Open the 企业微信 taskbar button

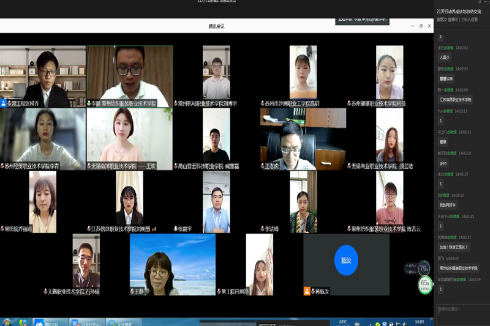[x=124, y=322]
